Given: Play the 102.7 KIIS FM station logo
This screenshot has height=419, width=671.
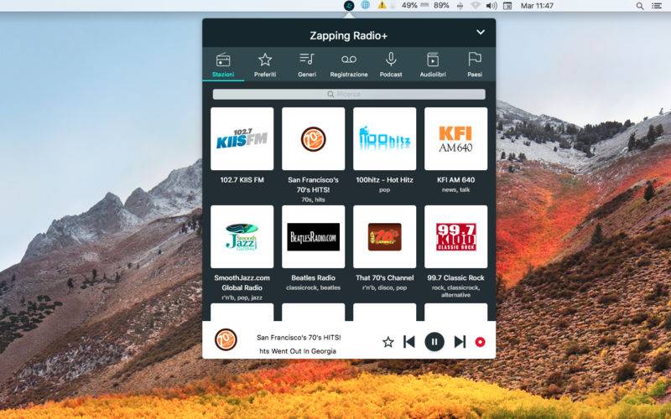Looking at the screenshot, I should coord(242,138).
